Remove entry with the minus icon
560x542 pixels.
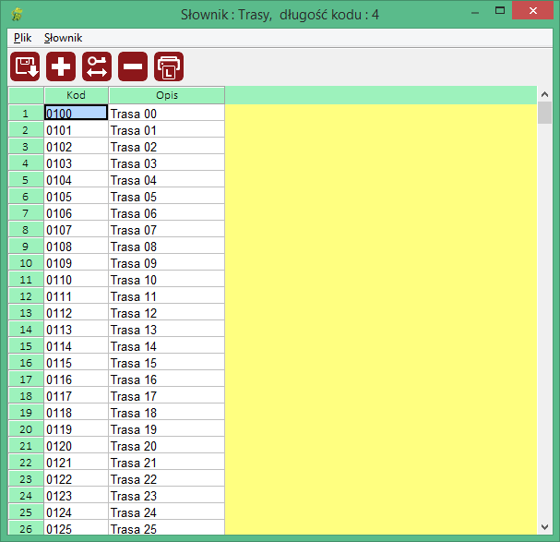133,66
